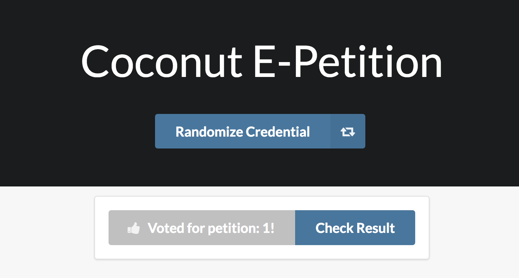Click the blue Check Result label
Image resolution: width=519 pixels, height=278 pixels.
[x=355, y=228]
